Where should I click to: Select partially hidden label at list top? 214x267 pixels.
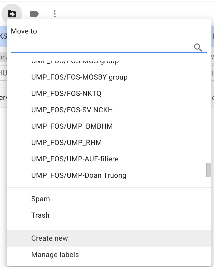[75, 62]
